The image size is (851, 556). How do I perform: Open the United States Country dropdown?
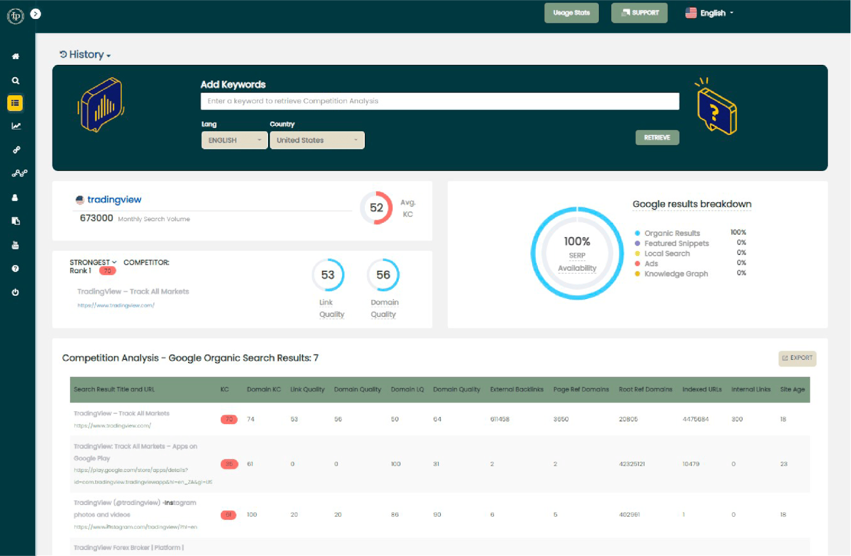point(317,140)
